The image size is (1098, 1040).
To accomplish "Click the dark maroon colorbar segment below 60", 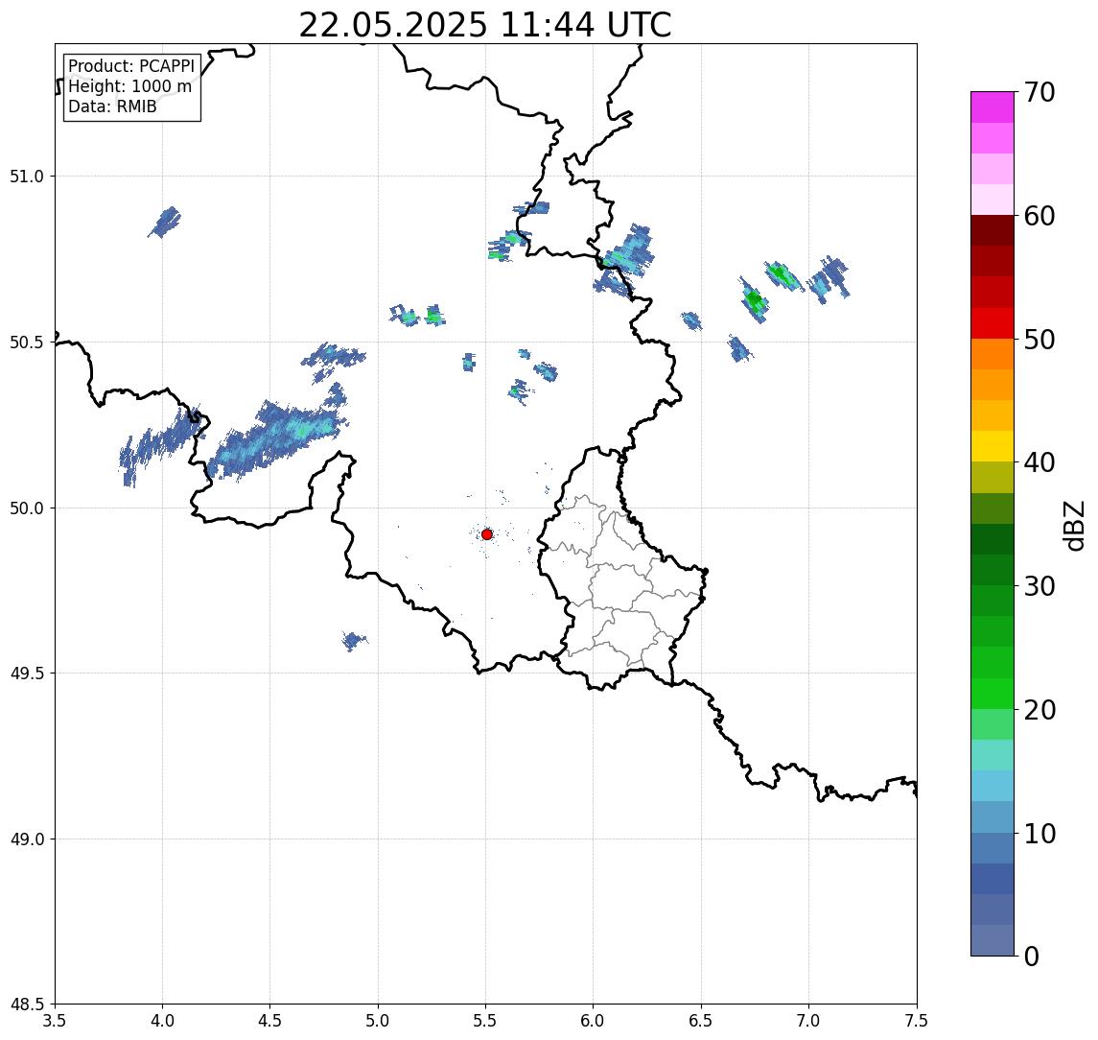I will (x=993, y=230).
